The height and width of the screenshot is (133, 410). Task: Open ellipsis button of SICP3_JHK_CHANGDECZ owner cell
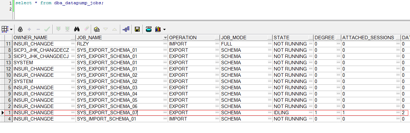pyautogui.click(x=73, y=50)
